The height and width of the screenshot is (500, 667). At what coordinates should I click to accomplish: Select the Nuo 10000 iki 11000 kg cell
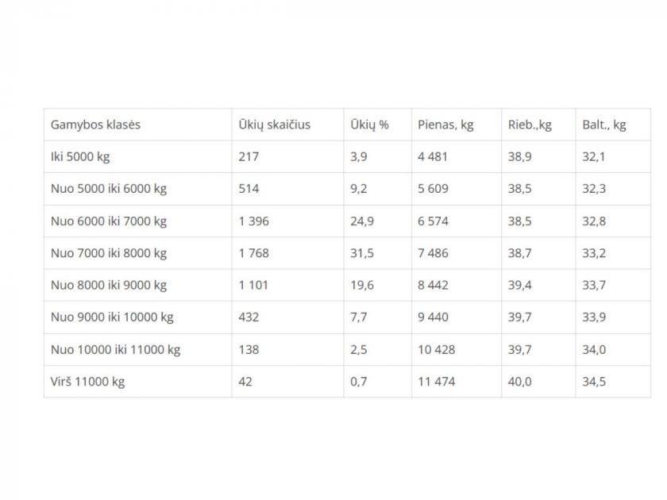pyautogui.click(x=138, y=349)
